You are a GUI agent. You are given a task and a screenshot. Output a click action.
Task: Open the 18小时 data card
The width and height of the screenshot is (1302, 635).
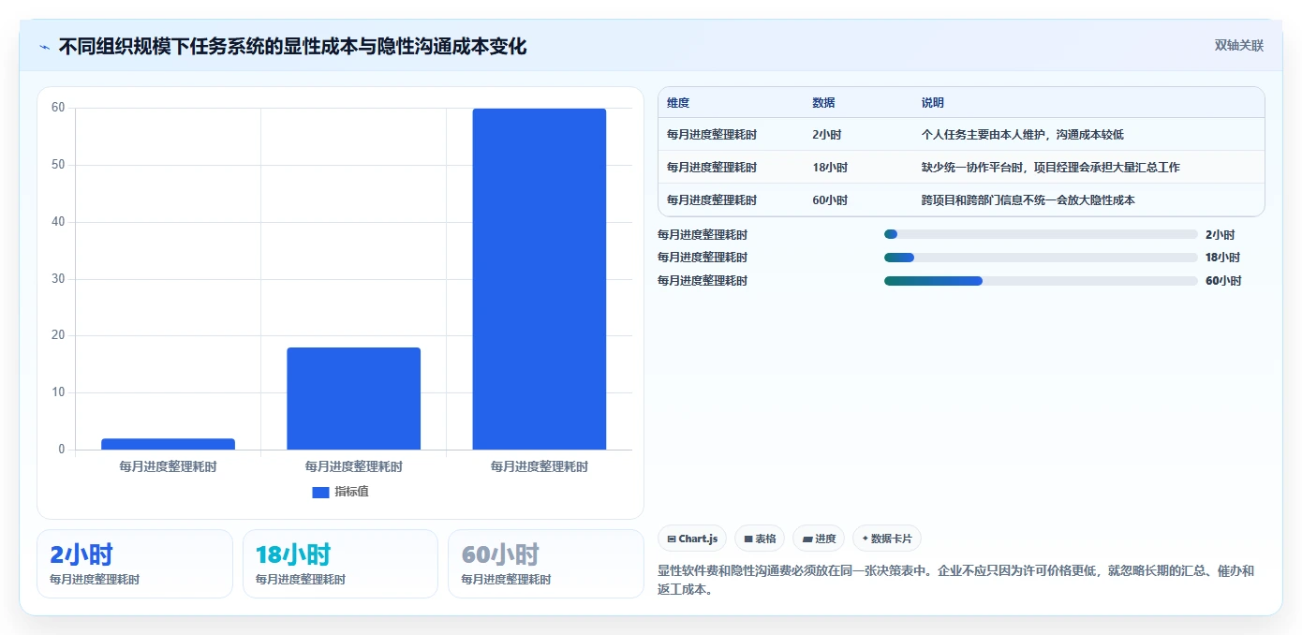point(340,564)
